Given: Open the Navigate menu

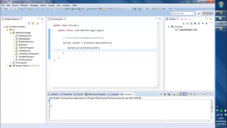Looking at the screenshot, I should tap(34, 5).
